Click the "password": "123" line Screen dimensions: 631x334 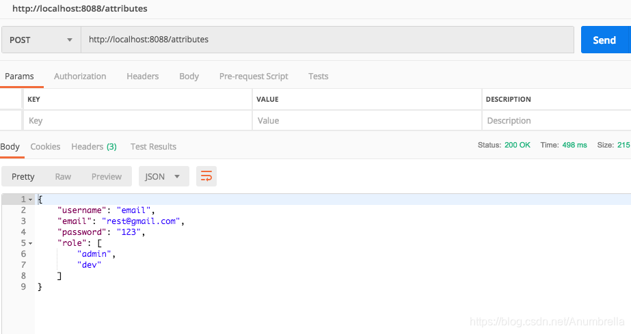pos(101,232)
